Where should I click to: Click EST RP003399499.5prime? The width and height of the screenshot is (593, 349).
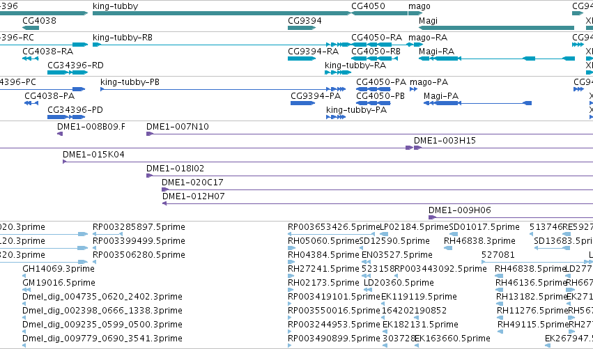tap(95, 248)
